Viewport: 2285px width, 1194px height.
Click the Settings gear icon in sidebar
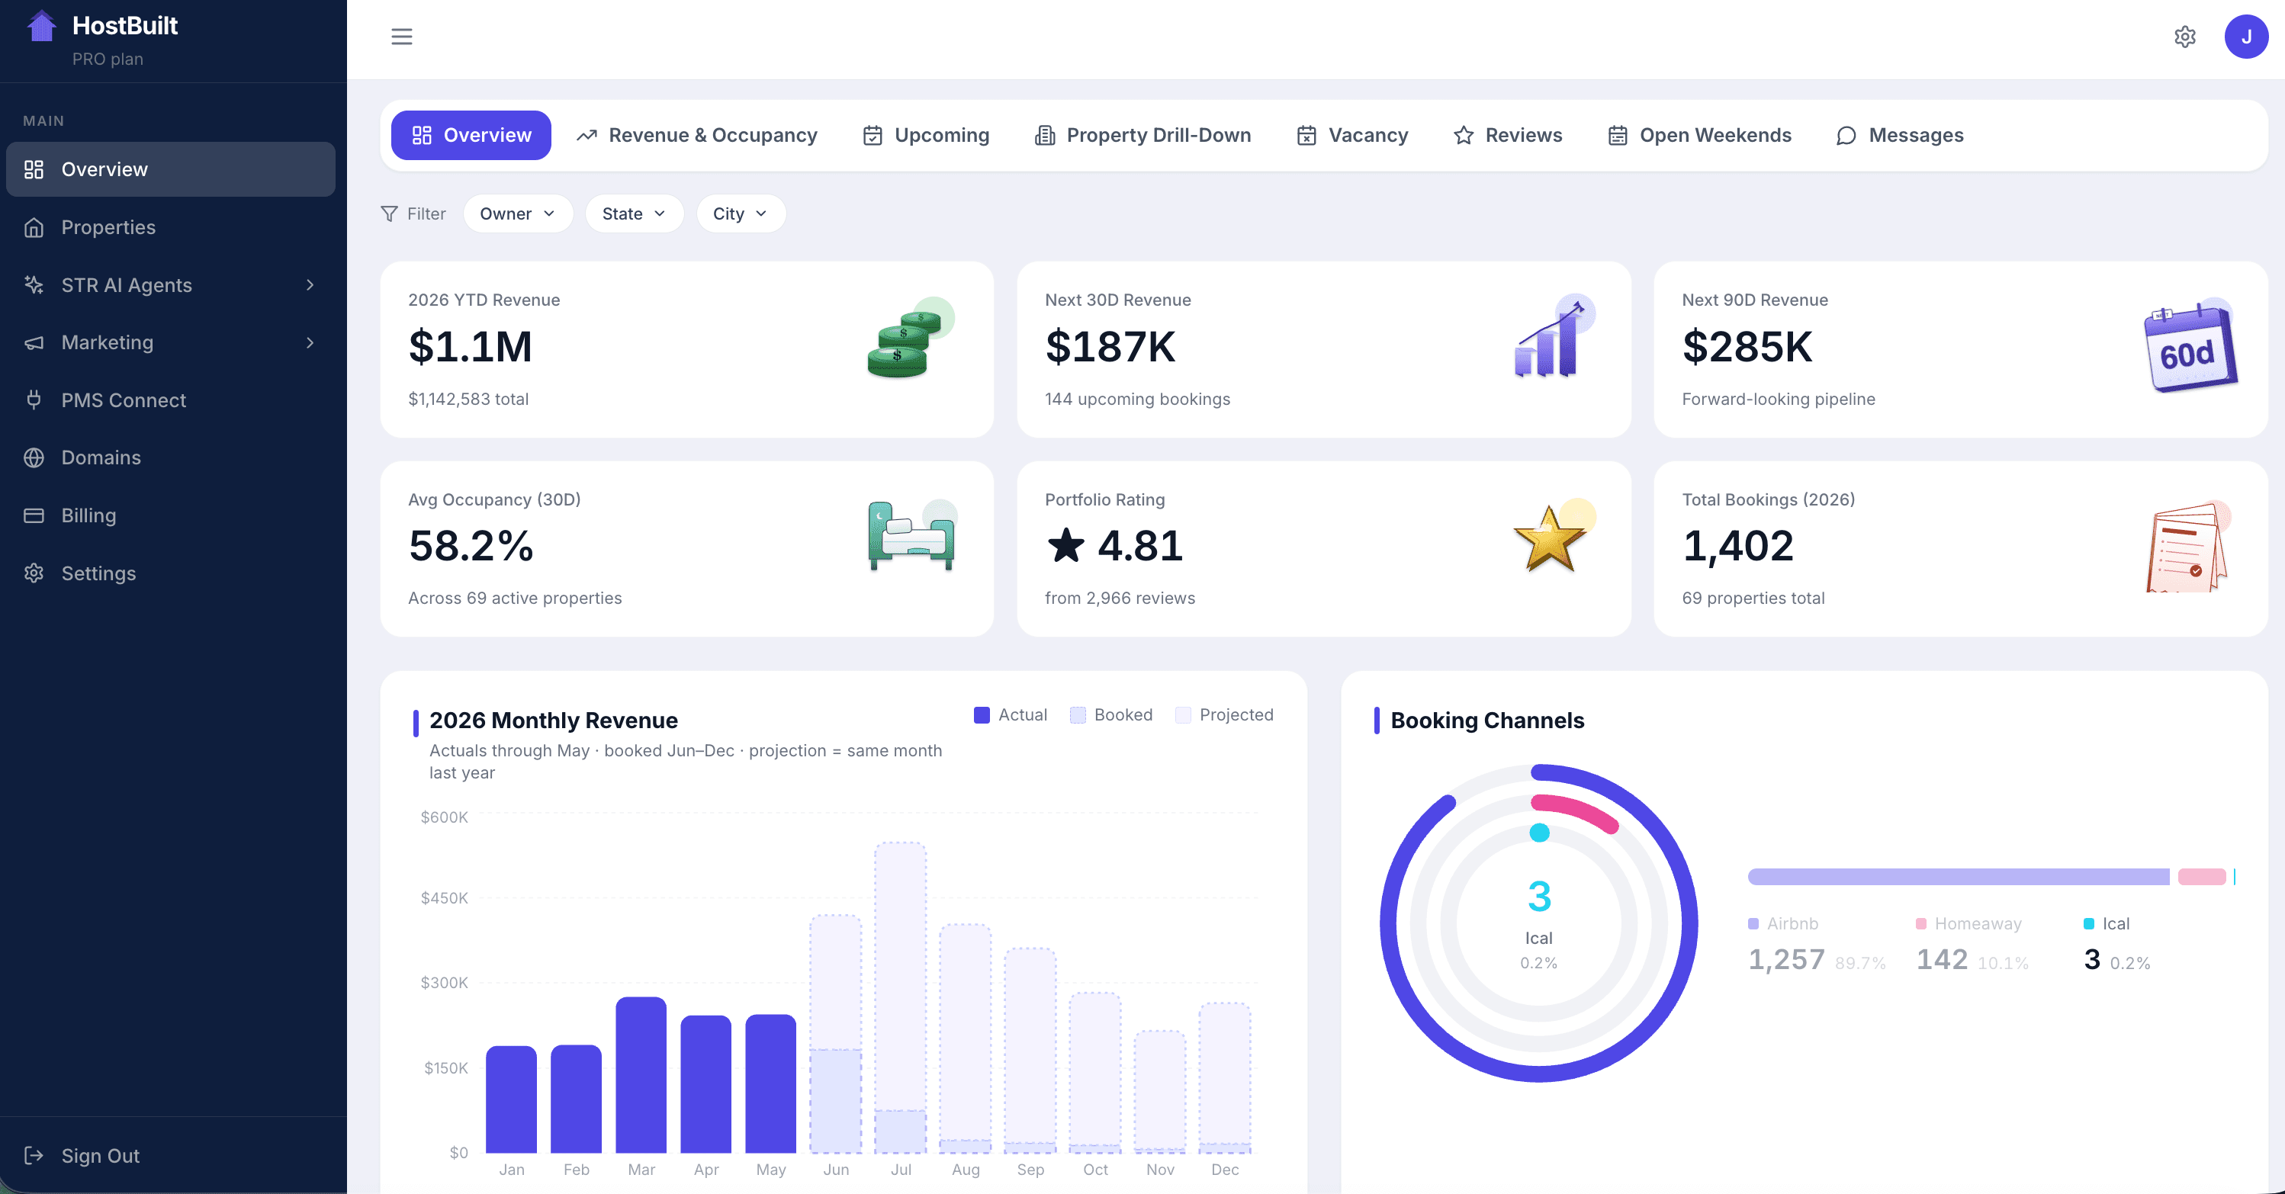pyautogui.click(x=34, y=573)
